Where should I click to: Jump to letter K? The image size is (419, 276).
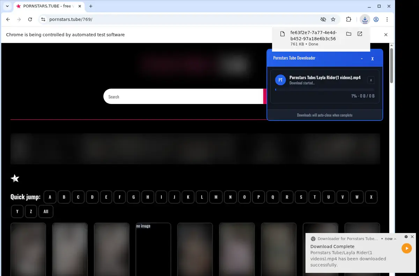pyautogui.click(x=188, y=197)
